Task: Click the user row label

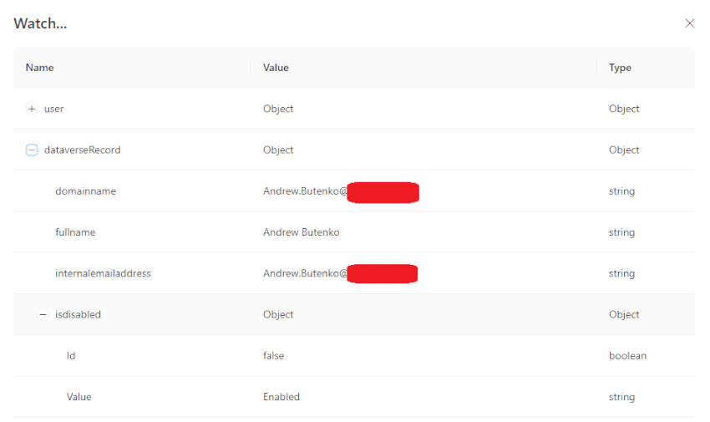Action: coord(54,109)
